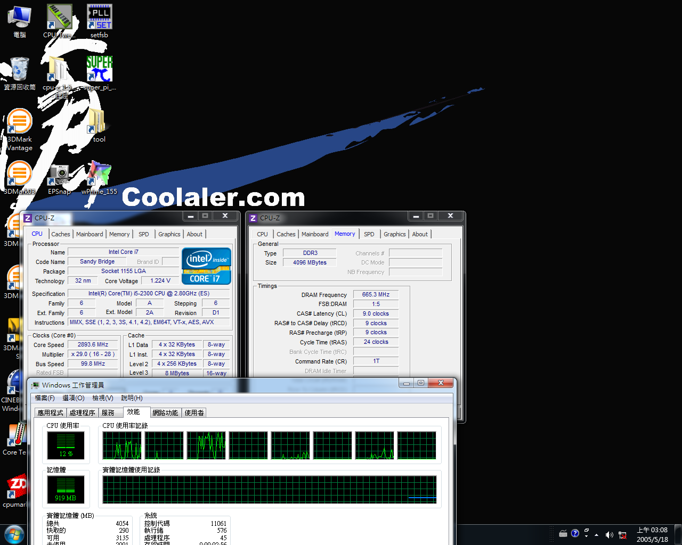Switch to CPU tab in right CPU-Z window
The width and height of the screenshot is (682, 545).
click(x=263, y=234)
